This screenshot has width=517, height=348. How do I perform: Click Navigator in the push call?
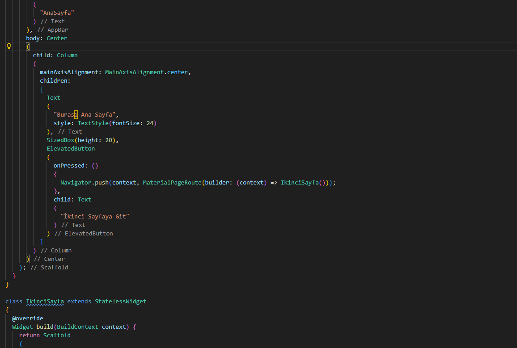(x=76, y=183)
